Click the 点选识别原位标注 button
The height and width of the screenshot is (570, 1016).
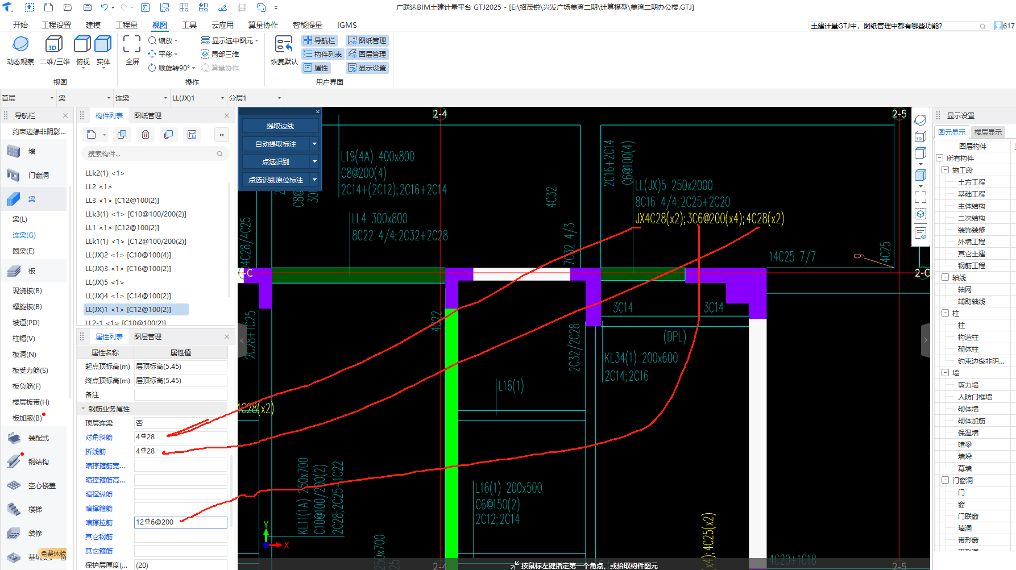click(276, 180)
